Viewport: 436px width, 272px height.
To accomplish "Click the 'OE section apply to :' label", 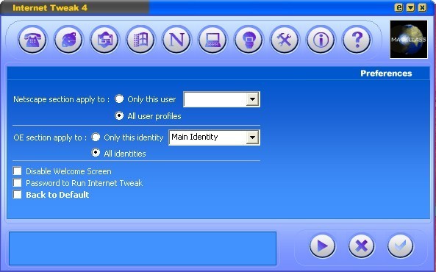I will 50,137.
